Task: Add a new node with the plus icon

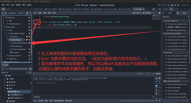Action: pos(2,13)
